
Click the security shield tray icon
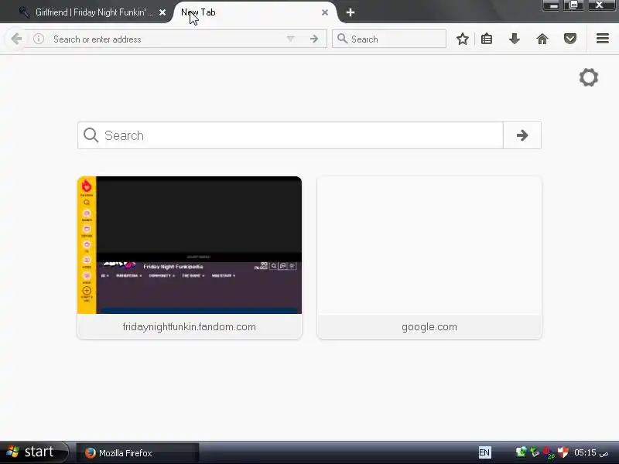pyautogui.click(x=563, y=452)
